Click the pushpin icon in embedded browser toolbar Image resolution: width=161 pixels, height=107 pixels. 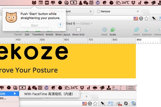click(103, 104)
